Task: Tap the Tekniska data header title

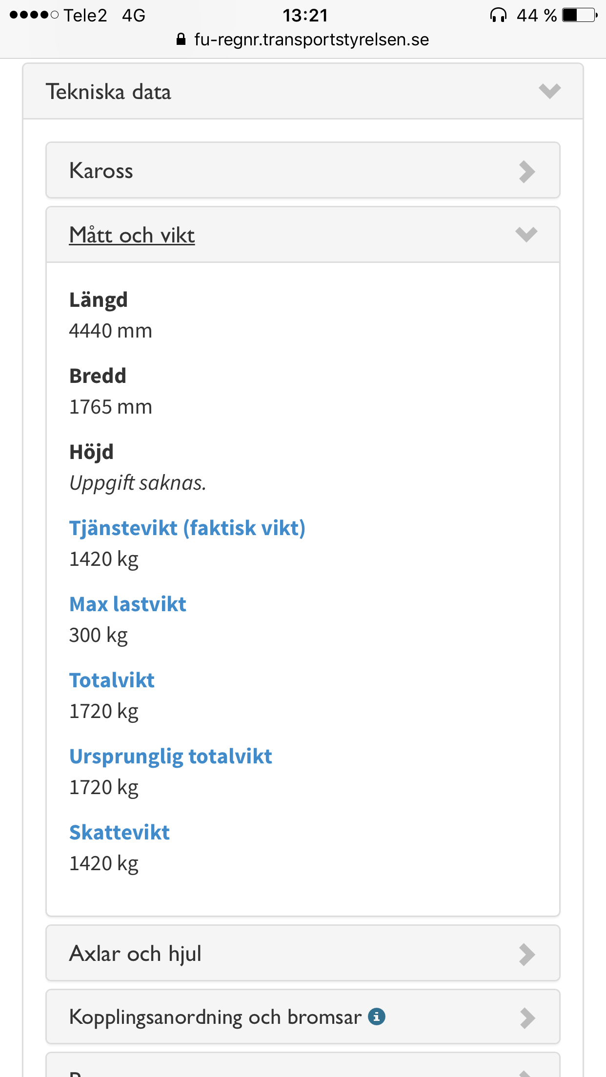Action: pyautogui.click(x=108, y=92)
